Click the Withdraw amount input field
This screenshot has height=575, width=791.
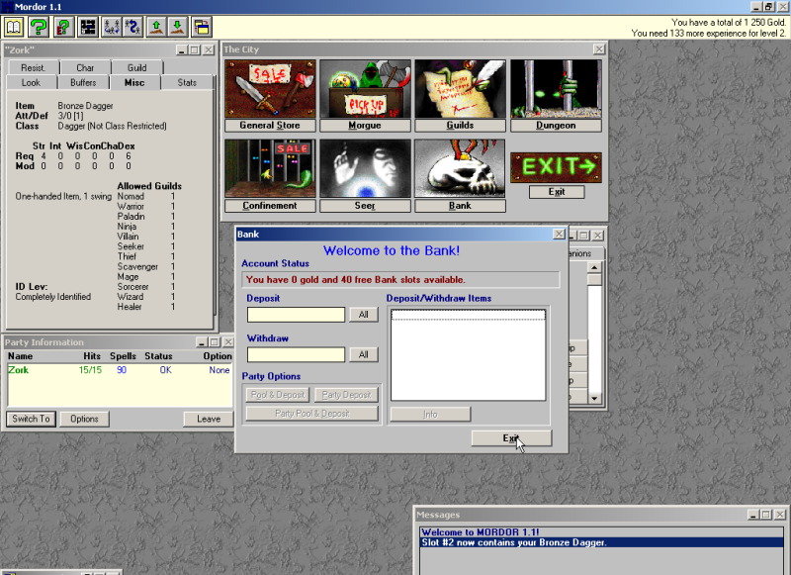296,354
